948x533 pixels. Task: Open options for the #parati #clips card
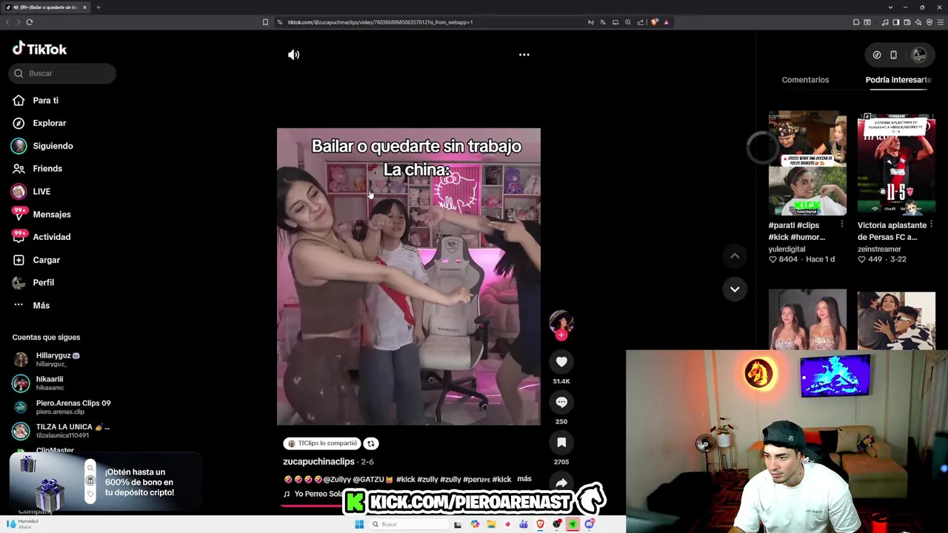841,224
